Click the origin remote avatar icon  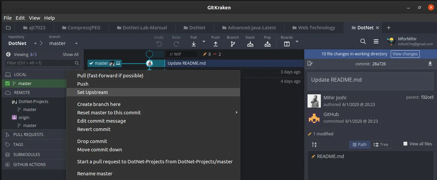coord(14,117)
